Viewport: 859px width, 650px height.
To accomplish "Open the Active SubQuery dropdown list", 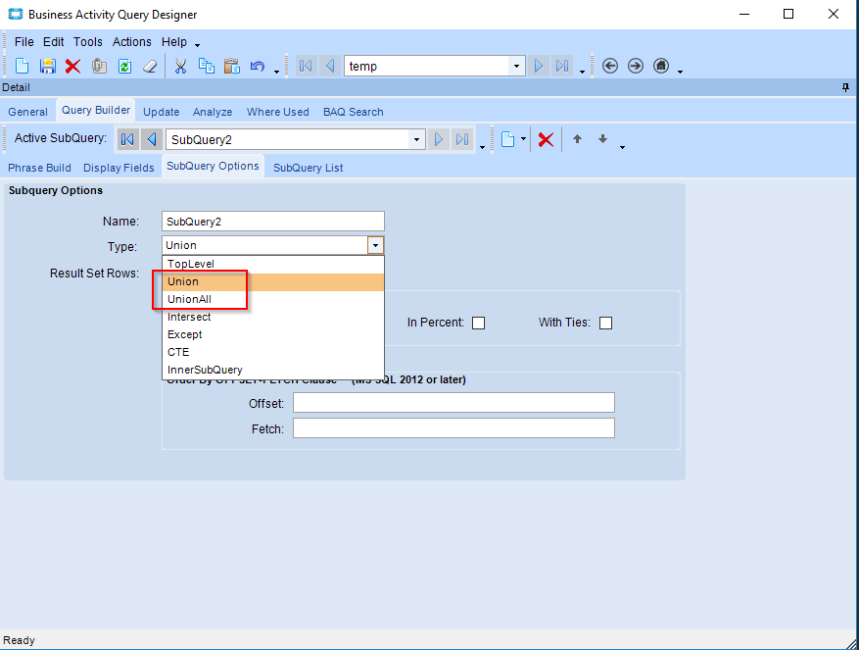I will click(417, 139).
